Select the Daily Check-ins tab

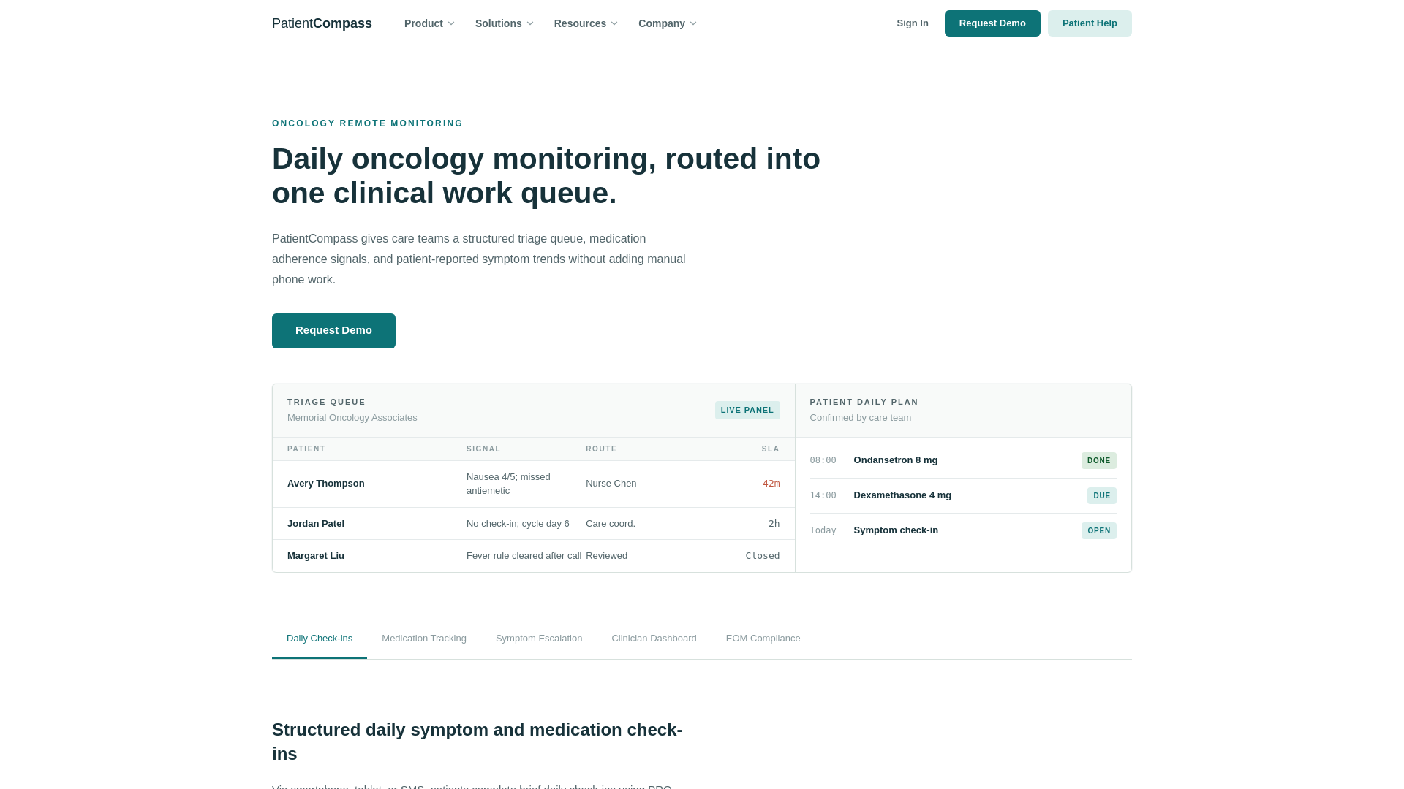[x=320, y=639]
